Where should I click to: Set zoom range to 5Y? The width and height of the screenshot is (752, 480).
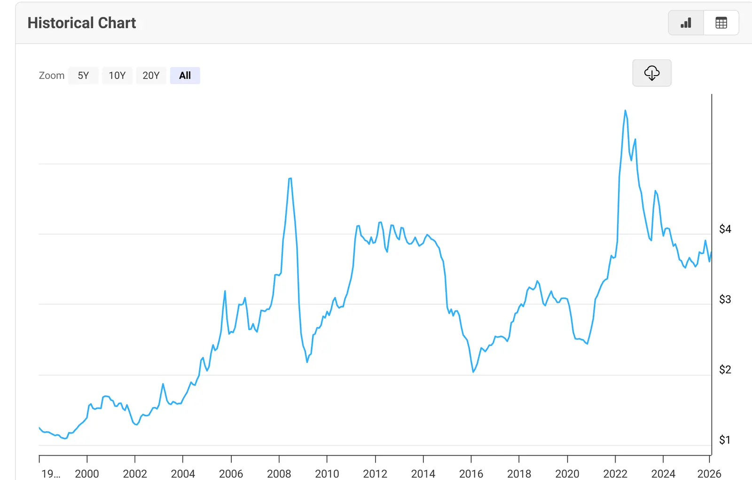click(x=83, y=75)
